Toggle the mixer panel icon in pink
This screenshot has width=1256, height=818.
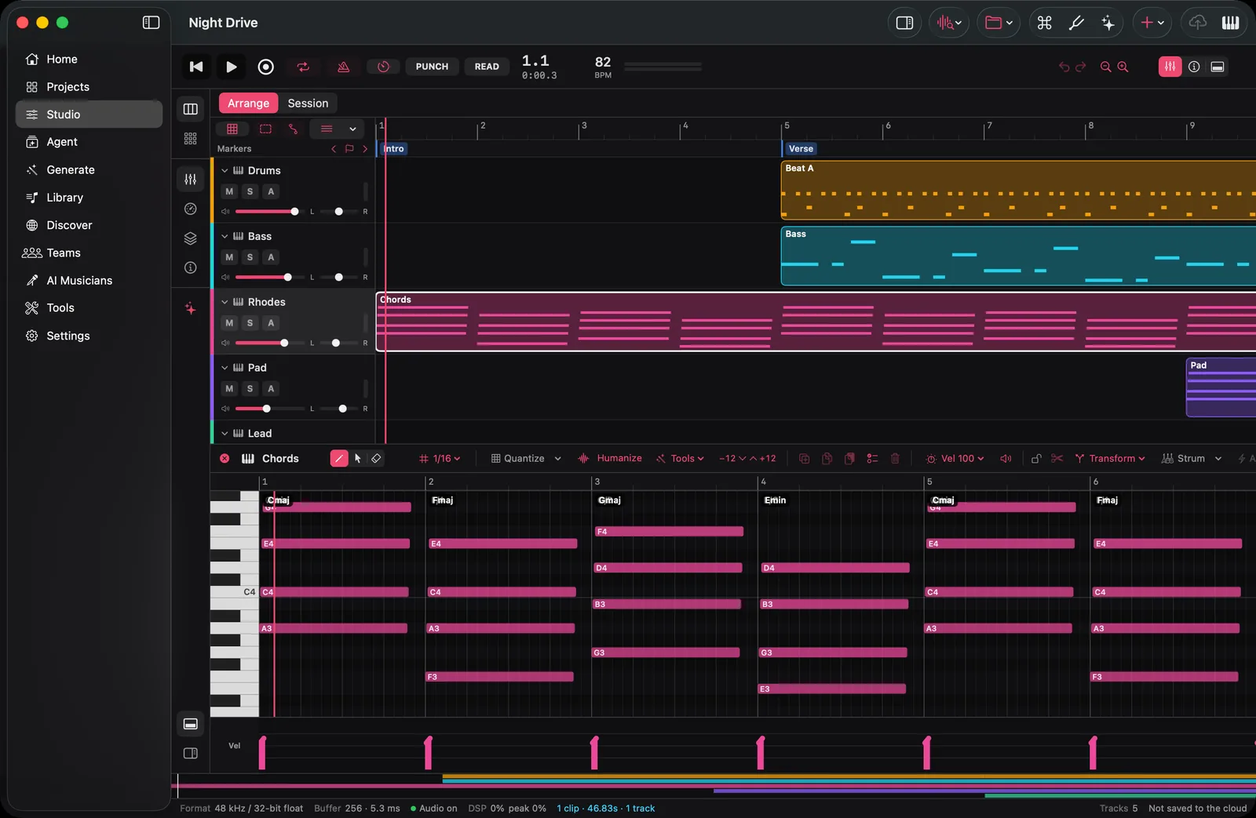click(x=1170, y=67)
